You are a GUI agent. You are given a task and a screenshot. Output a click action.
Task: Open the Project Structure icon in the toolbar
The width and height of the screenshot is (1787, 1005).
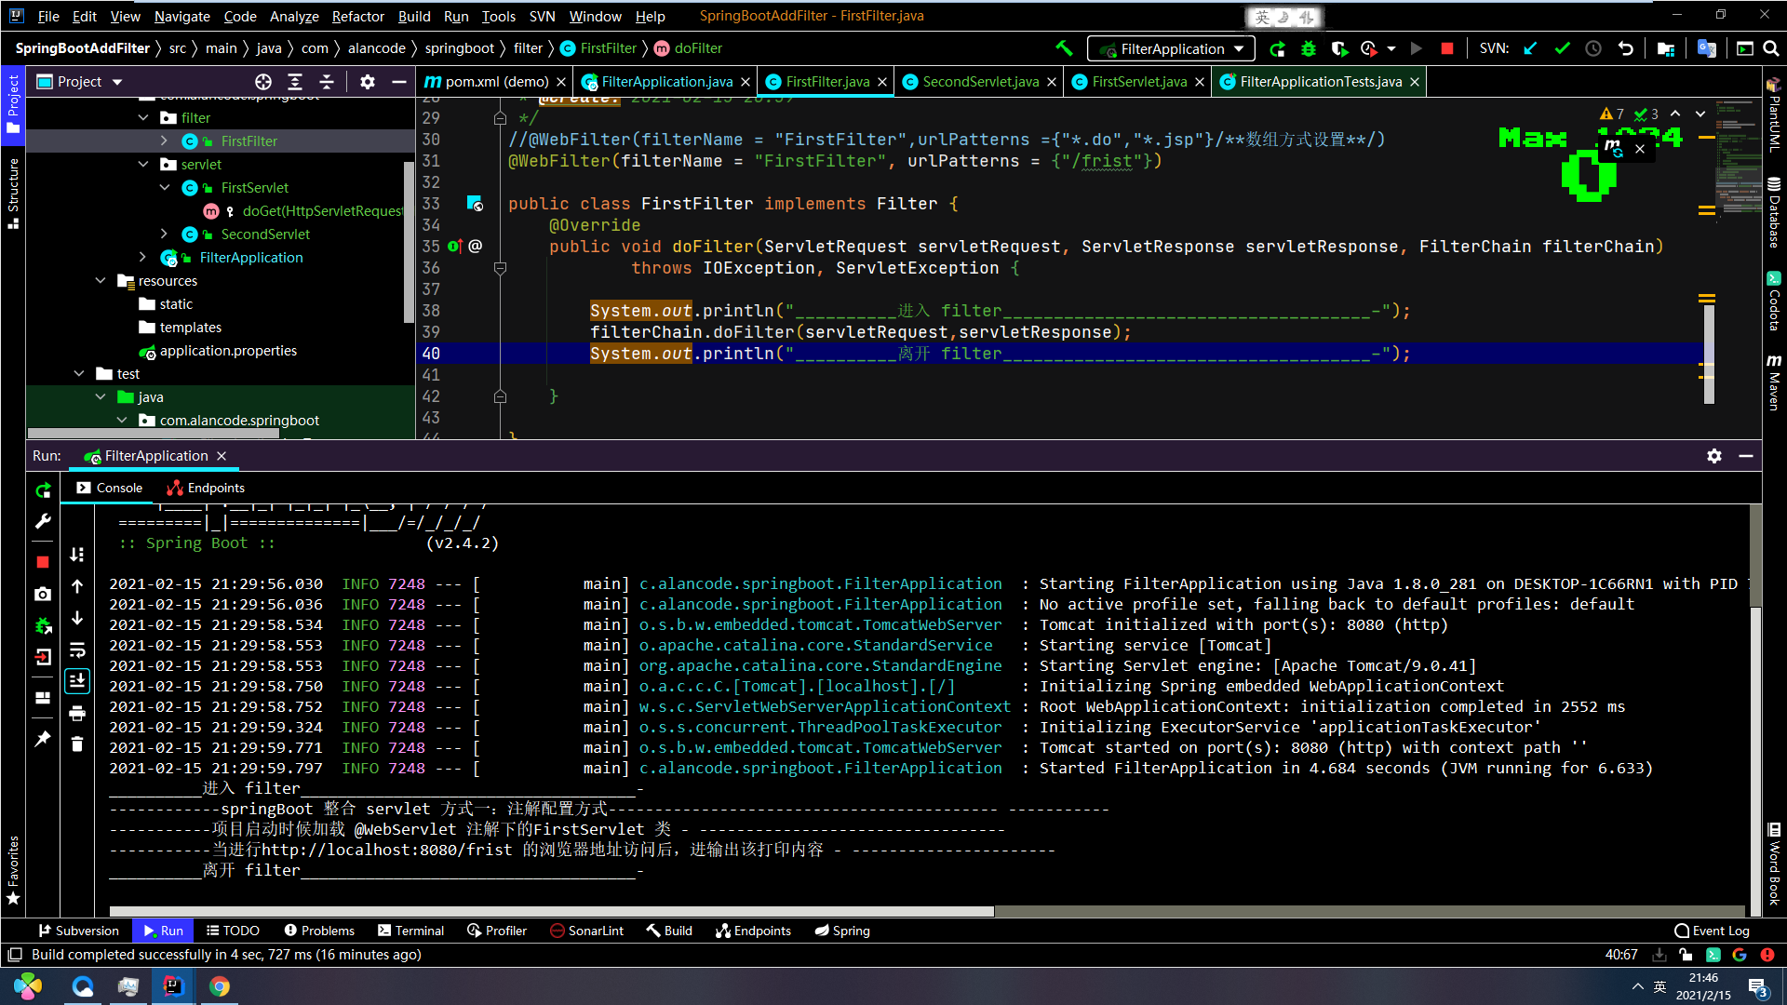[x=1666, y=48]
